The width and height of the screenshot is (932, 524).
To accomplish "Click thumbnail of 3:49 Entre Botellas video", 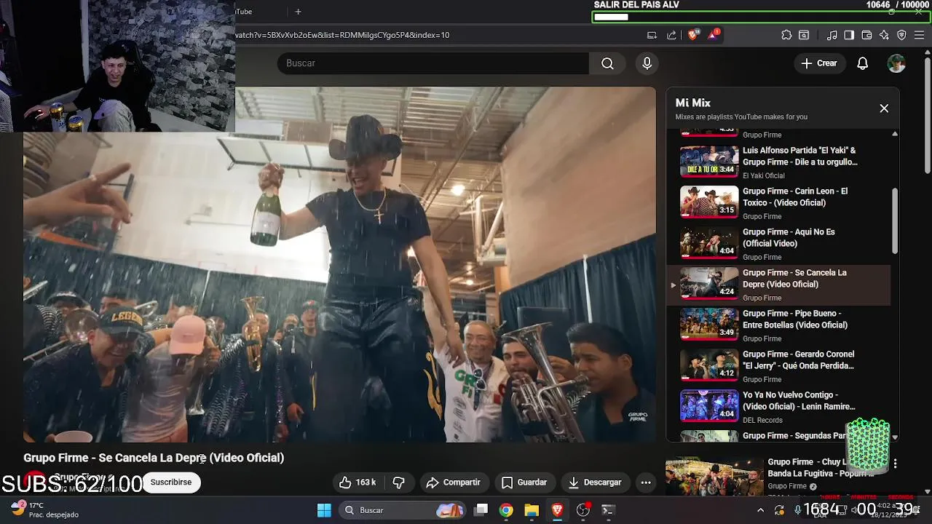I will [709, 325].
